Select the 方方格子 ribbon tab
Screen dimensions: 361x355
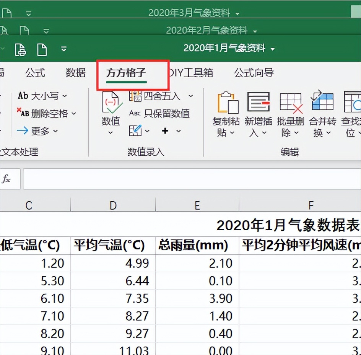125,73
